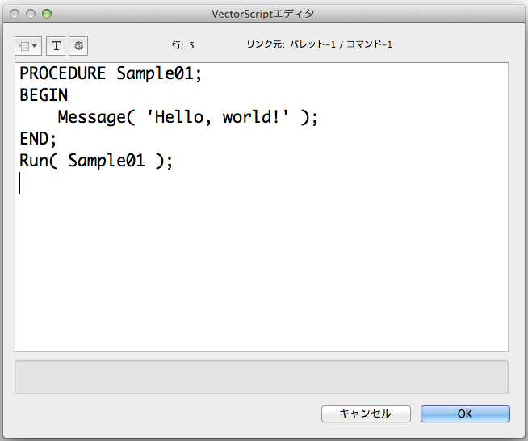Click the gray message output pane
This screenshot has height=441, width=528.
click(x=262, y=377)
